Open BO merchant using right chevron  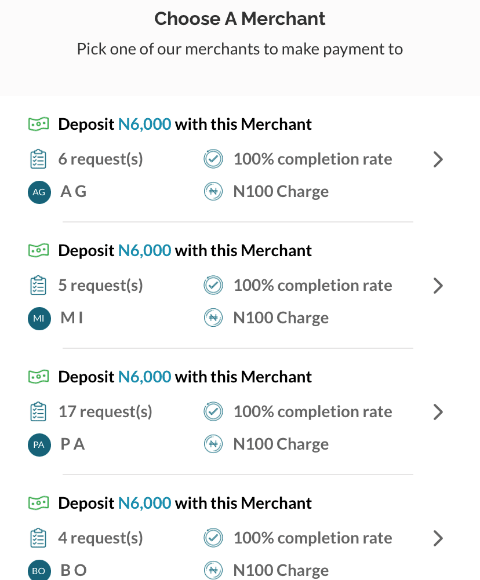tap(438, 538)
